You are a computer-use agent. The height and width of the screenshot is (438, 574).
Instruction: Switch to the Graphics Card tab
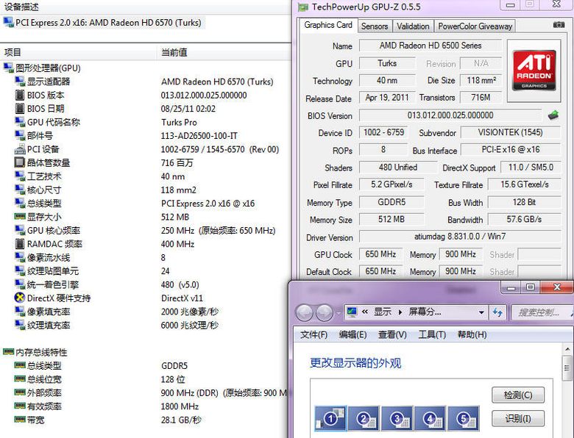[x=328, y=25]
